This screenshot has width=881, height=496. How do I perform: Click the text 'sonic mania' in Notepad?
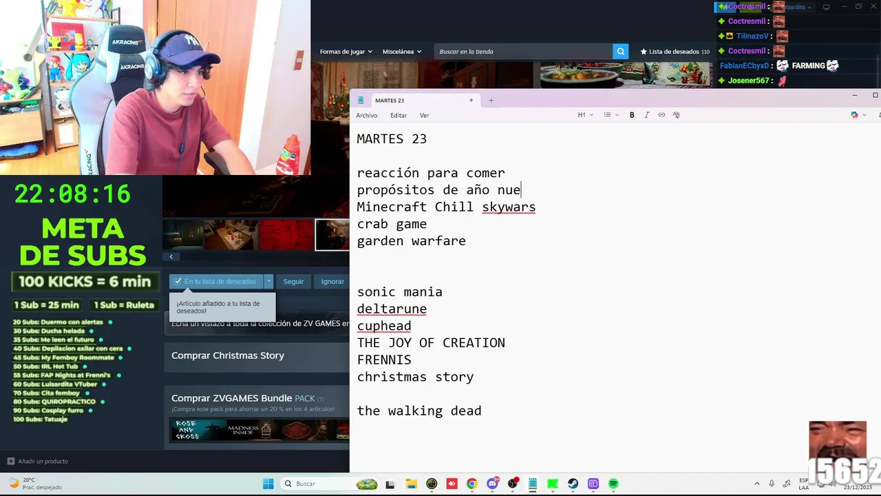pos(399,292)
